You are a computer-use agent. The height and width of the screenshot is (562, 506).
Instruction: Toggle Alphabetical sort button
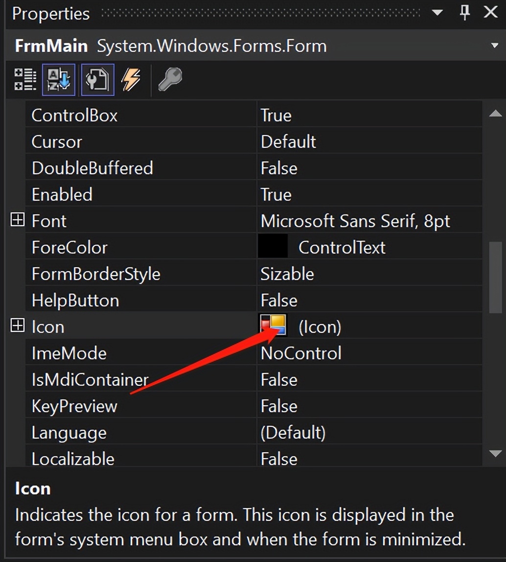tap(59, 79)
